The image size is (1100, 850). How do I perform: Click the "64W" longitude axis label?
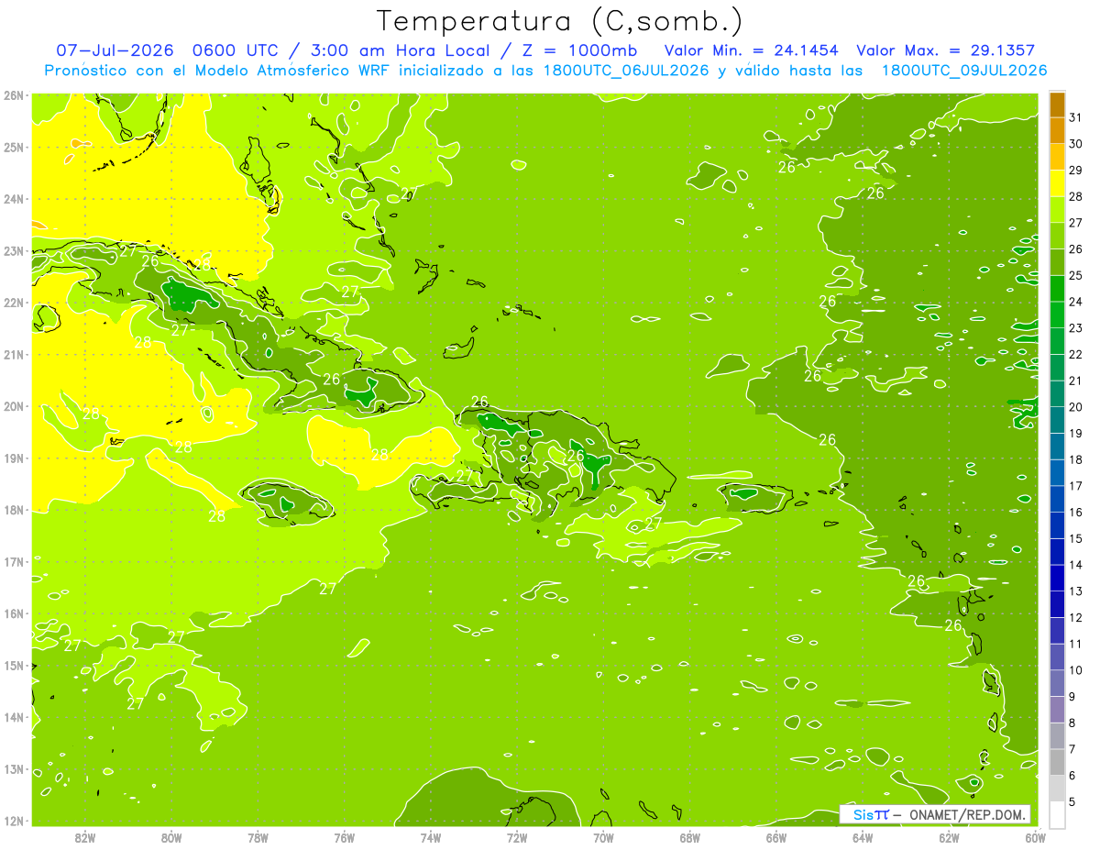[x=863, y=836]
